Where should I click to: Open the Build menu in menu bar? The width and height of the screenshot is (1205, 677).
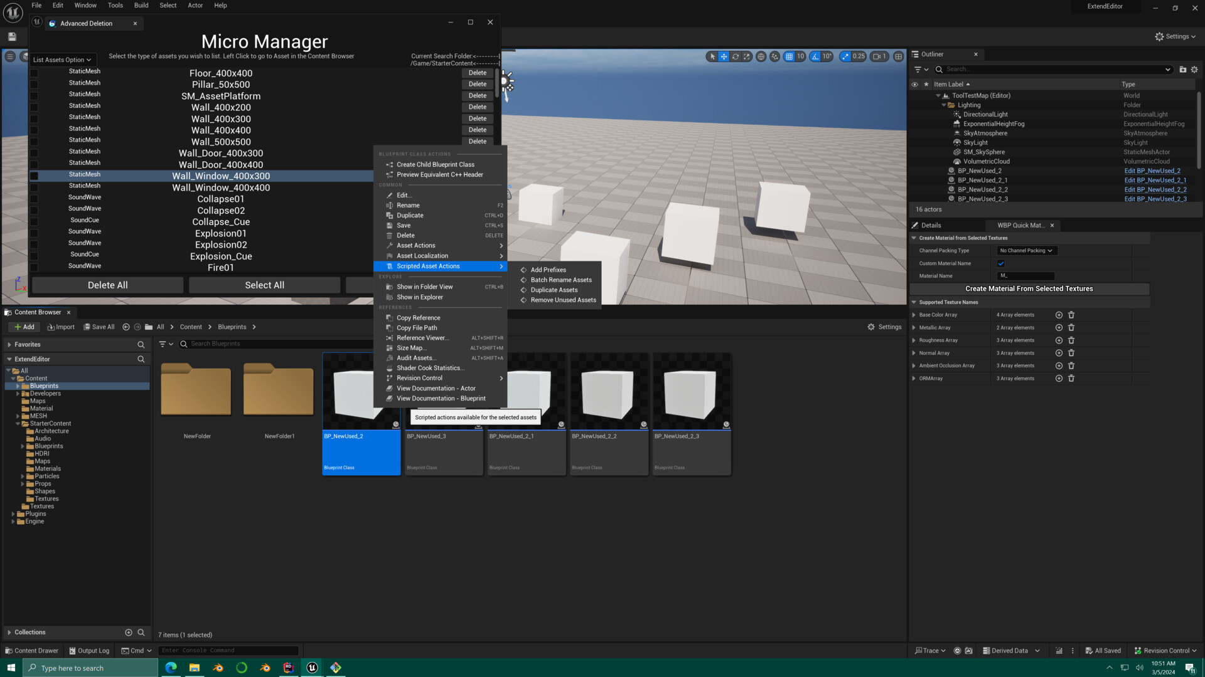[141, 5]
